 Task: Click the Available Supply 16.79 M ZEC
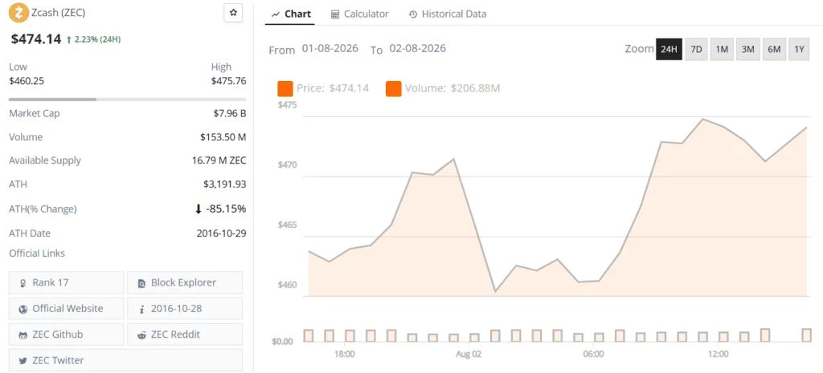point(219,160)
